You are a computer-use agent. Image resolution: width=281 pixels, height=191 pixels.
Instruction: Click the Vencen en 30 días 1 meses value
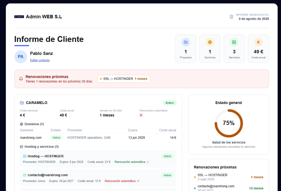tap(107, 115)
